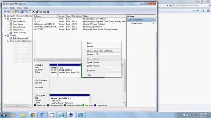
Task: Click More Actions in Actions pane
Action: 137,23
